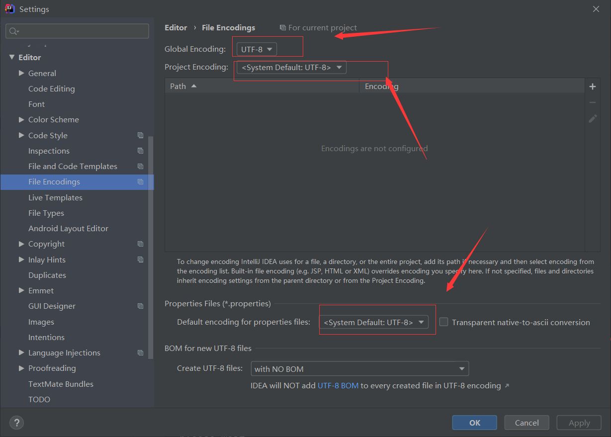
Task: Sort the table by Path column header
Action: (262, 86)
